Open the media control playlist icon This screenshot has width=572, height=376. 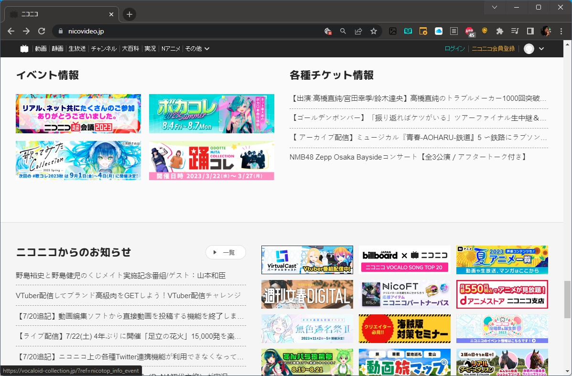[x=515, y=32]
